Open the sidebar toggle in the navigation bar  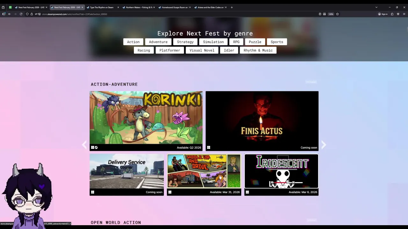pyautogui.click(x=4, y=14)
